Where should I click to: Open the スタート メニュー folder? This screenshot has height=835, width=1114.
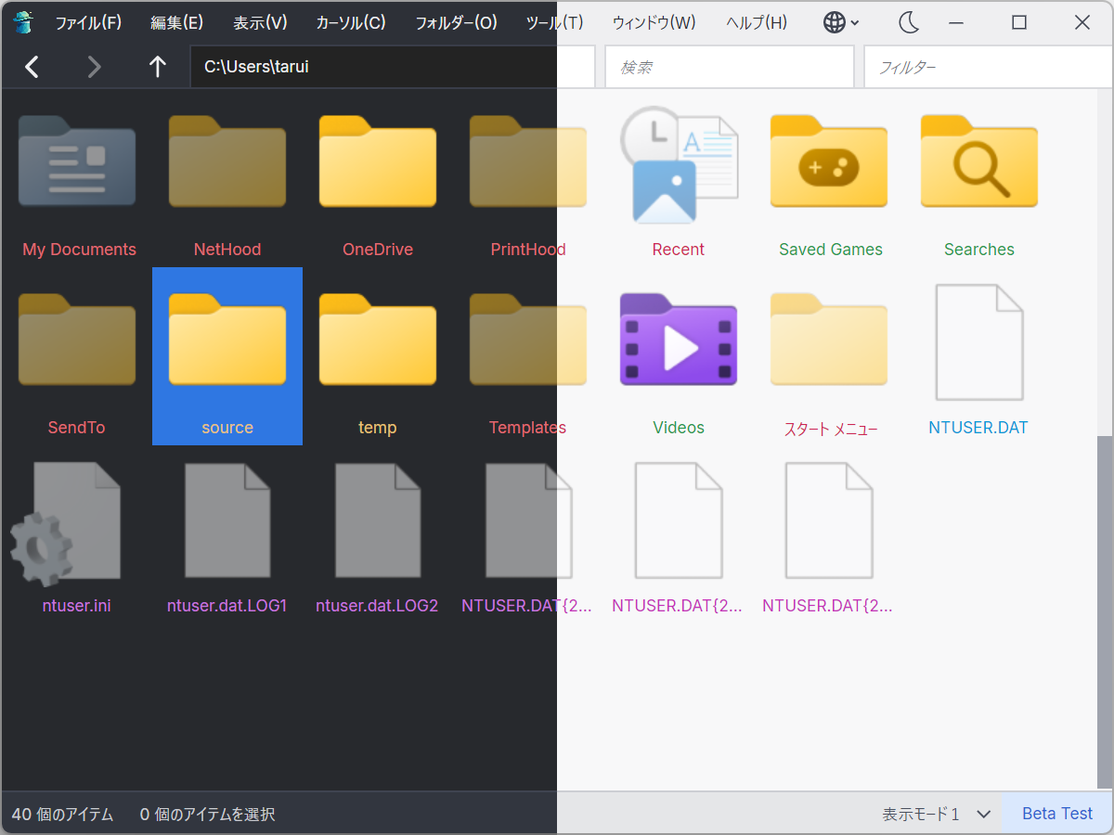click(x=828, y=340)
